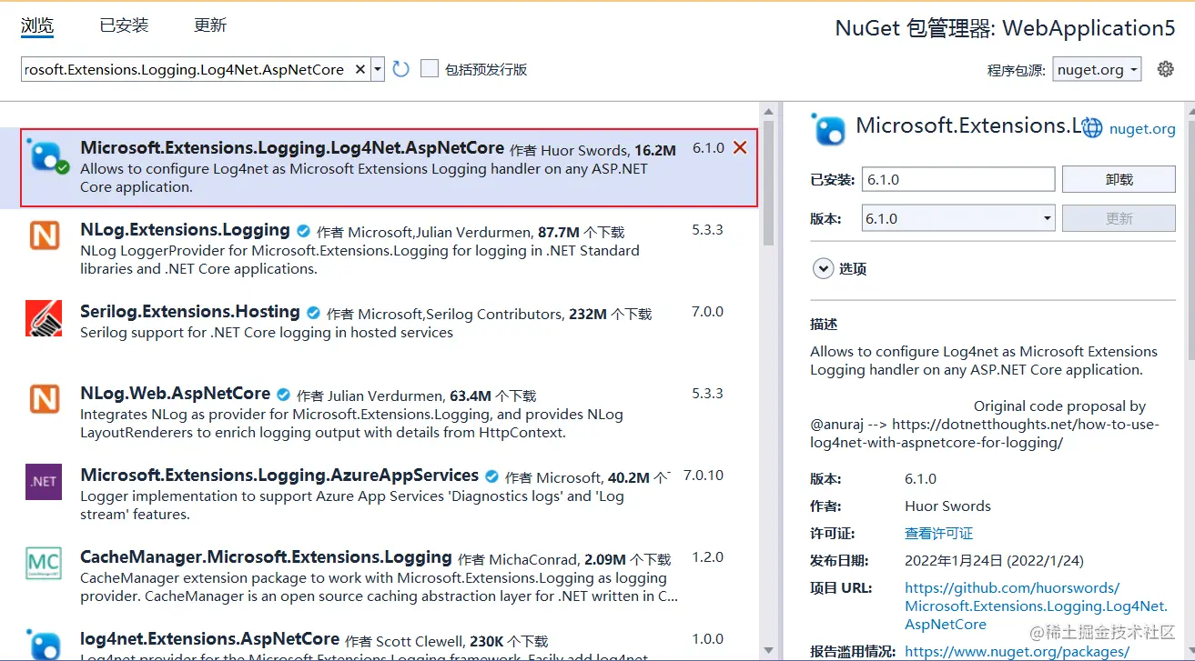This screenshot has width=1195, height=661.
Task: Click the 7.0.10 version label
Action: [x=704, y=476]
